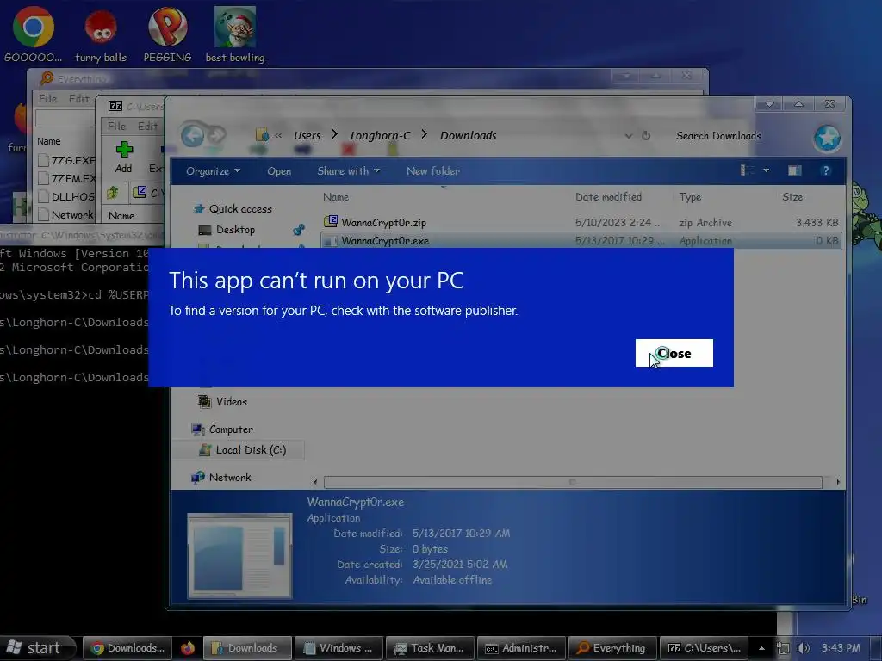Viewport: 882px width, 661px height.
Task: Open Computer in navigation pane
Action: 231,429
